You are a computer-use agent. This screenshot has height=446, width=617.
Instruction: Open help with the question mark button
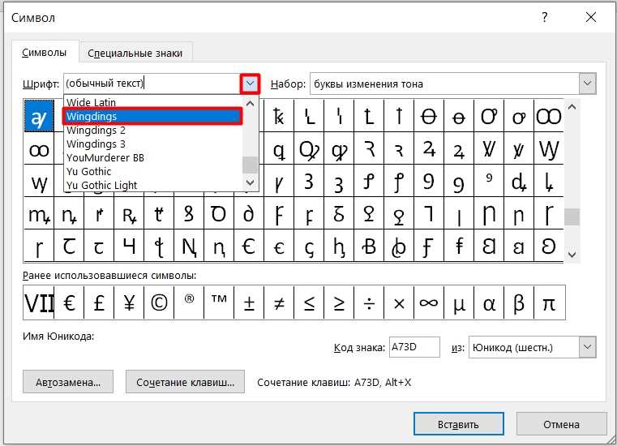click(x=545, y=17)
